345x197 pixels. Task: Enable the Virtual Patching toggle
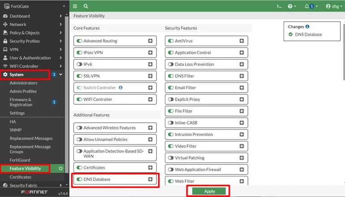(x=171, y=158)
